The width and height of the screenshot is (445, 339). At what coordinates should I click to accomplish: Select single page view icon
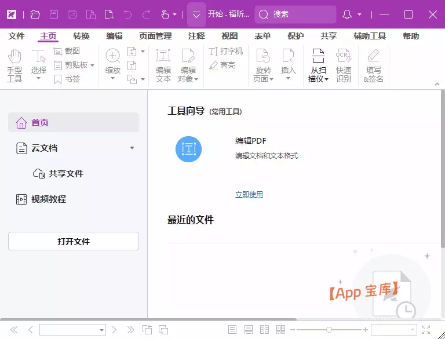point(232,330)
